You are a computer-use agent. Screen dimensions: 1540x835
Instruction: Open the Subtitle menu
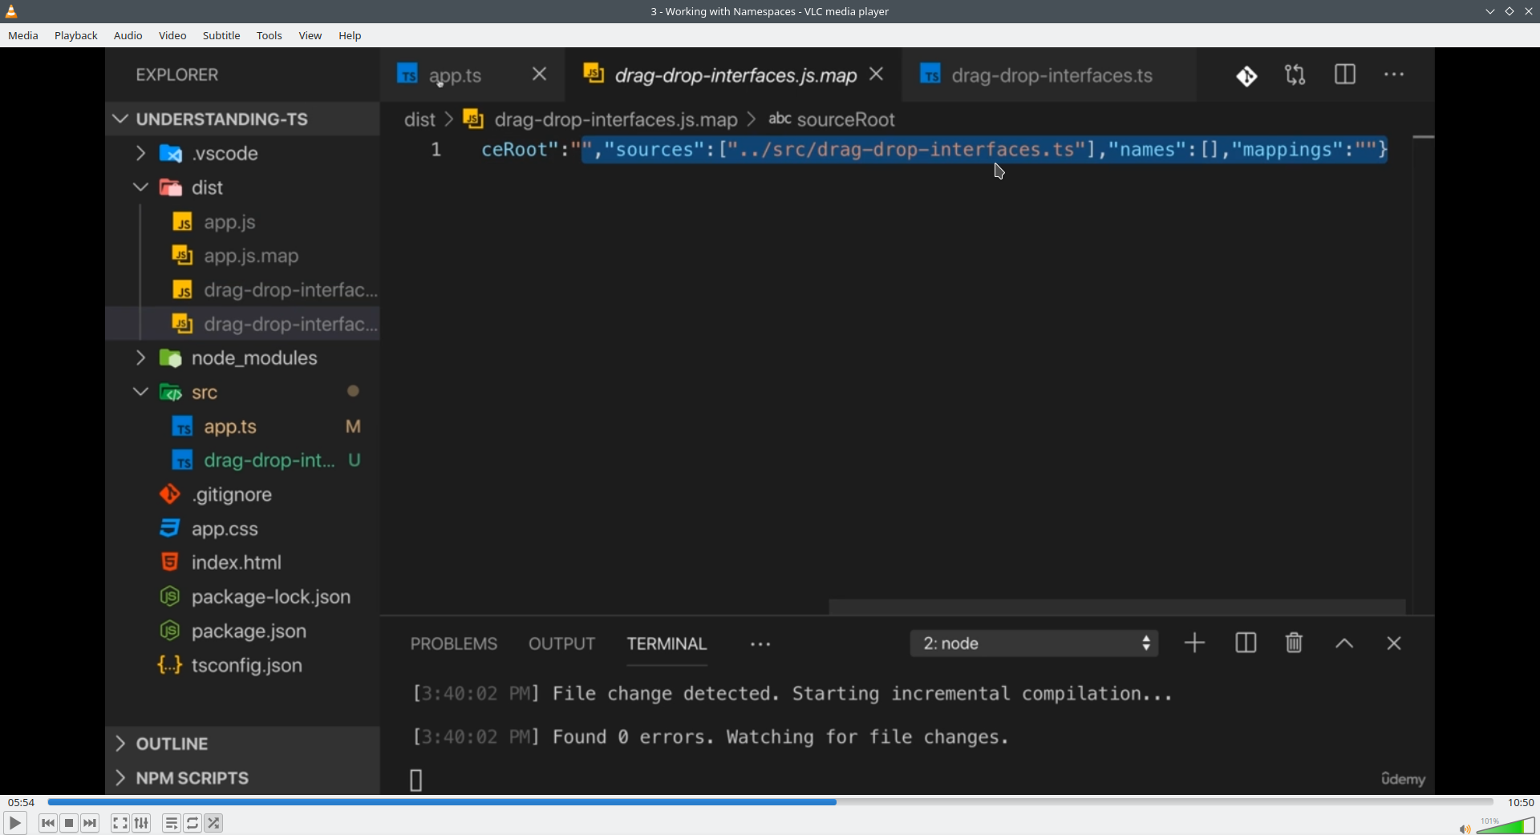(221, 35)
